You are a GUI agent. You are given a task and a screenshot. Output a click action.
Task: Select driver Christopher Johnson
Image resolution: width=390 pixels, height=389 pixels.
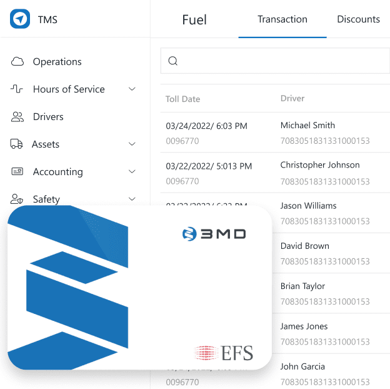coord(320,165)
